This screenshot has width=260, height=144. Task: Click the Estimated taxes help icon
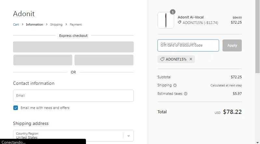click(186, 94)
